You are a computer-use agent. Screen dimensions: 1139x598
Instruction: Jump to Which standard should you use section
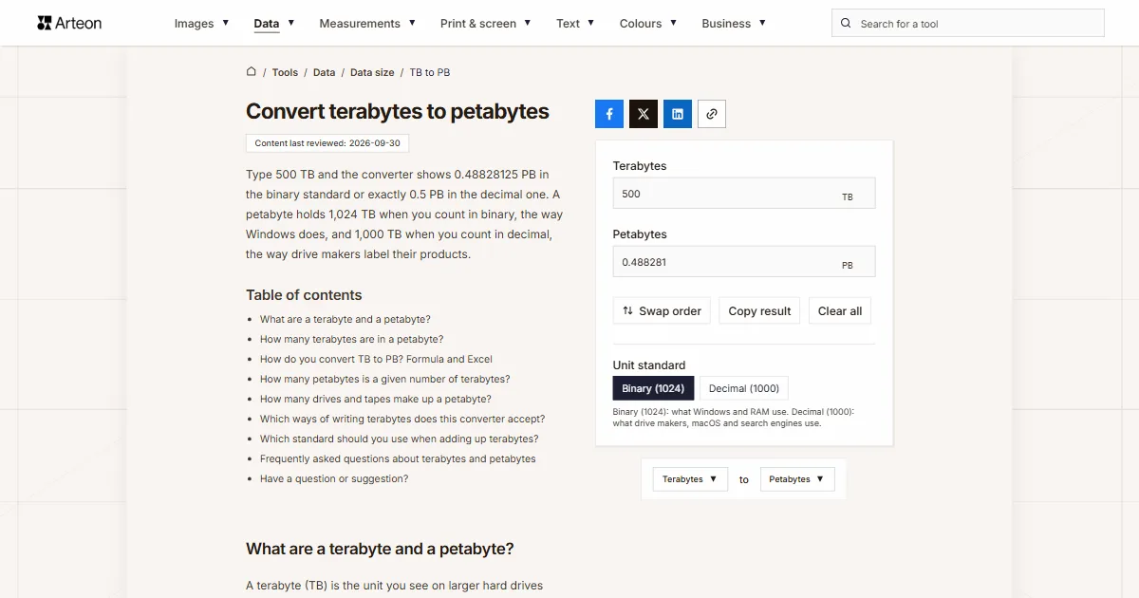[400, 439]
